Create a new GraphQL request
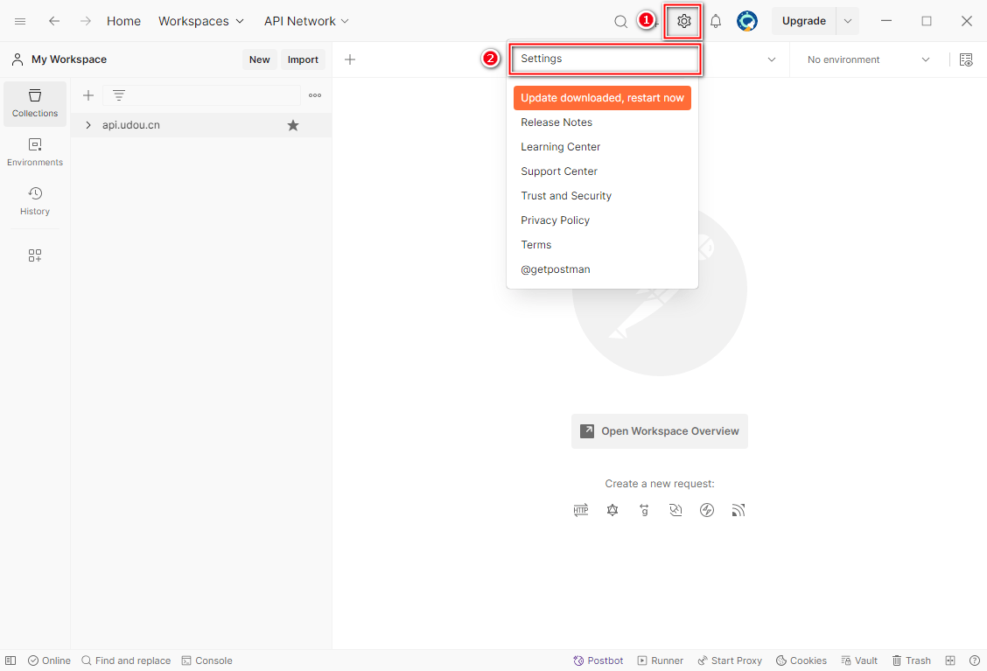 pos(612,510)
